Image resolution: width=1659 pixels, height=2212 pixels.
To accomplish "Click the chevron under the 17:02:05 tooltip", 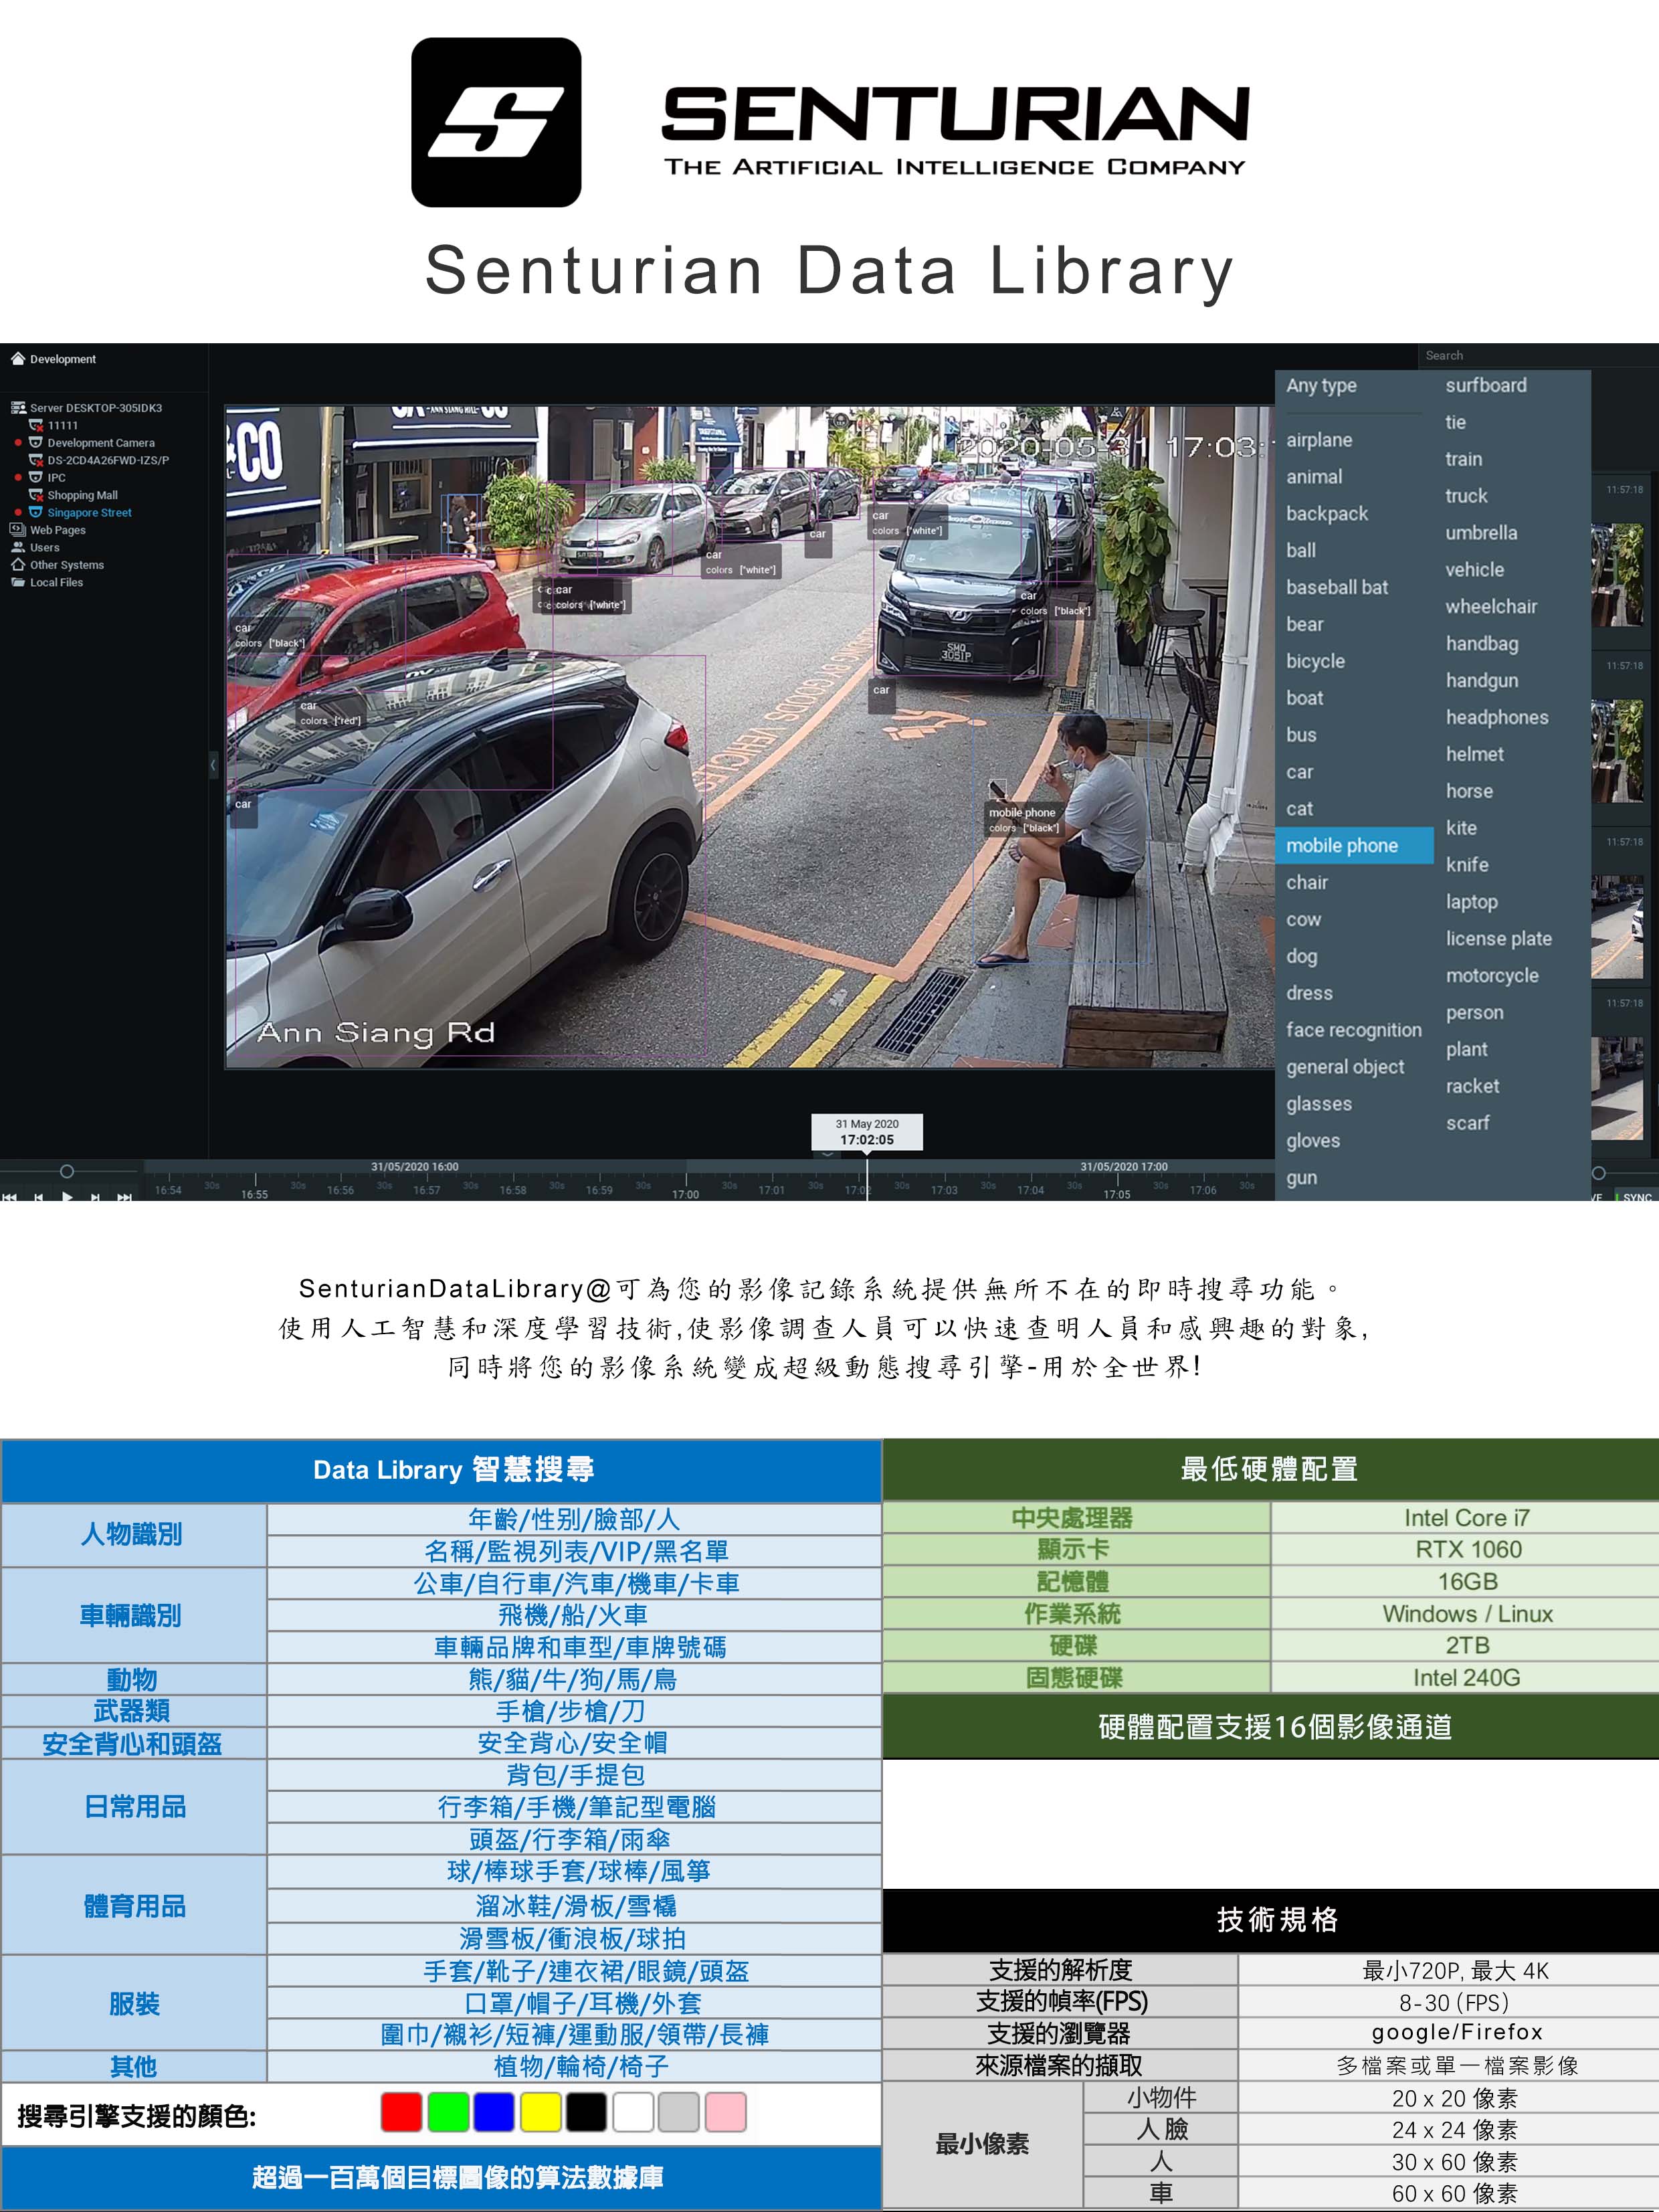I will pyautogui.click(x=827, y=1154).
